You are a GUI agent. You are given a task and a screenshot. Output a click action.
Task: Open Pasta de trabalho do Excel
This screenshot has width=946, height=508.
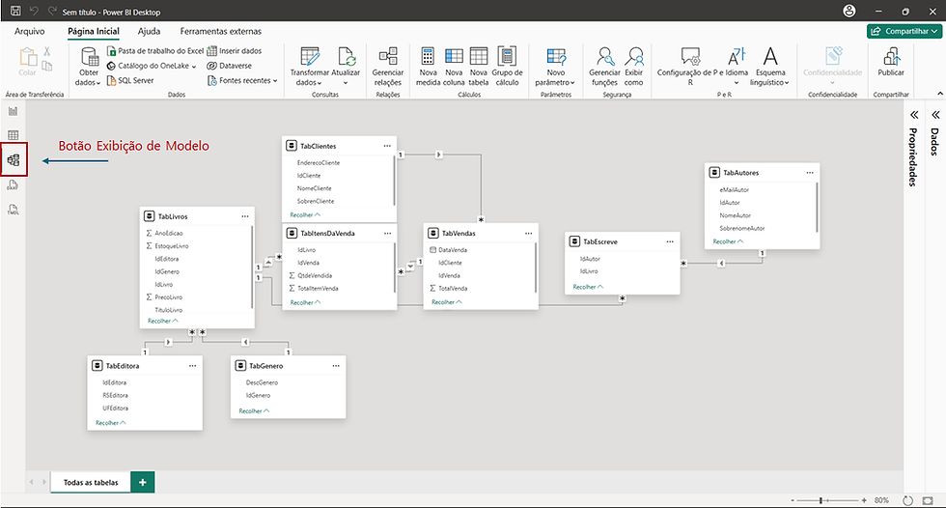click(155, 51)
